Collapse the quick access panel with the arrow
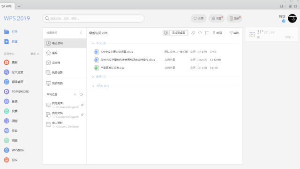 [x=81, y=33]
